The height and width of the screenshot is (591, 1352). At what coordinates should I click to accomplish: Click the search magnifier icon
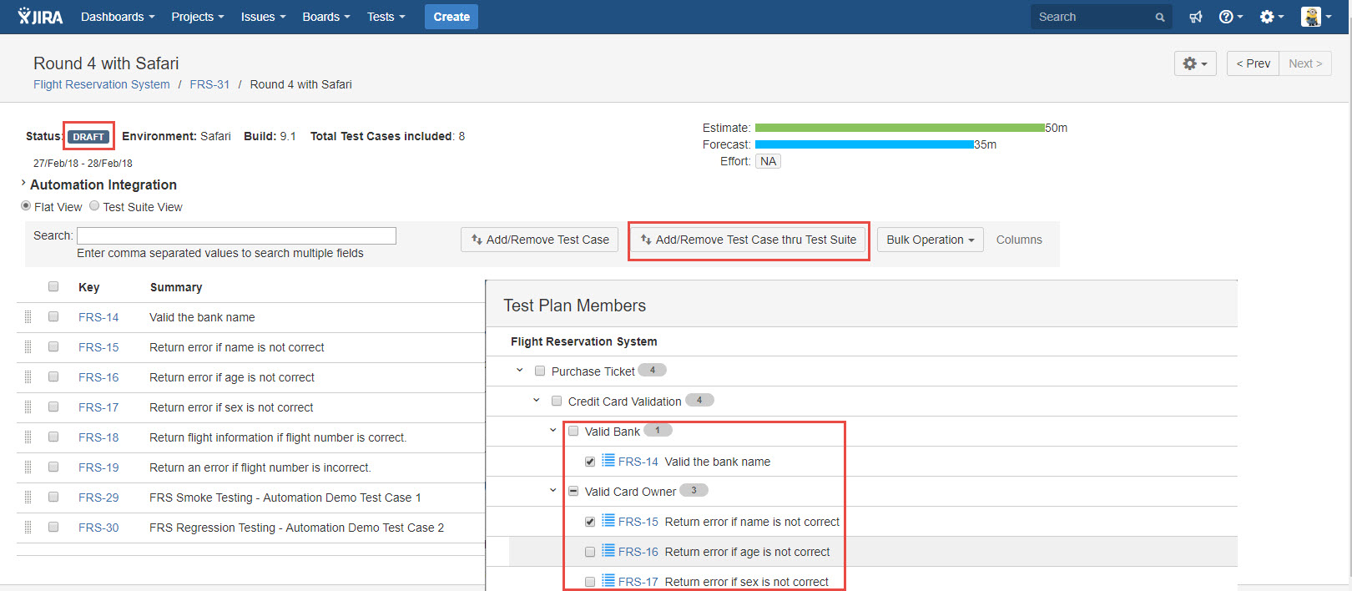pos(1160,17)
